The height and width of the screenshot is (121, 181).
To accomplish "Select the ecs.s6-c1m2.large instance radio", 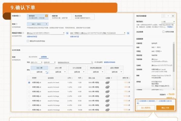I will coord(29,96).
